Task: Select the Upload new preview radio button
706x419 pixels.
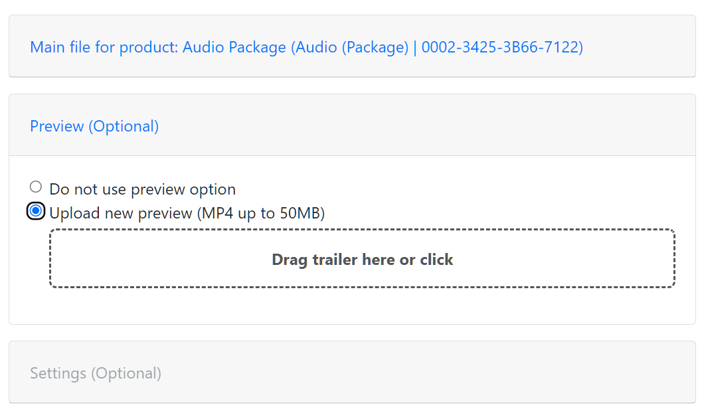Action: [36, 211]
